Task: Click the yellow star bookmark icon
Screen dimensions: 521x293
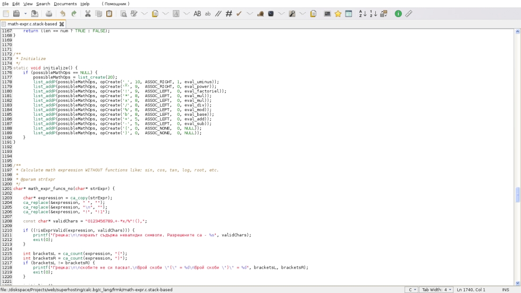Action: point(338,14)
